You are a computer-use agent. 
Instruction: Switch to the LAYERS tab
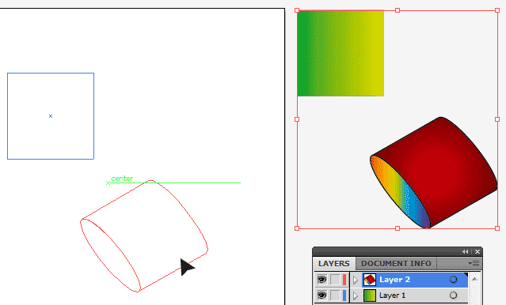click(x=333, y=263)
